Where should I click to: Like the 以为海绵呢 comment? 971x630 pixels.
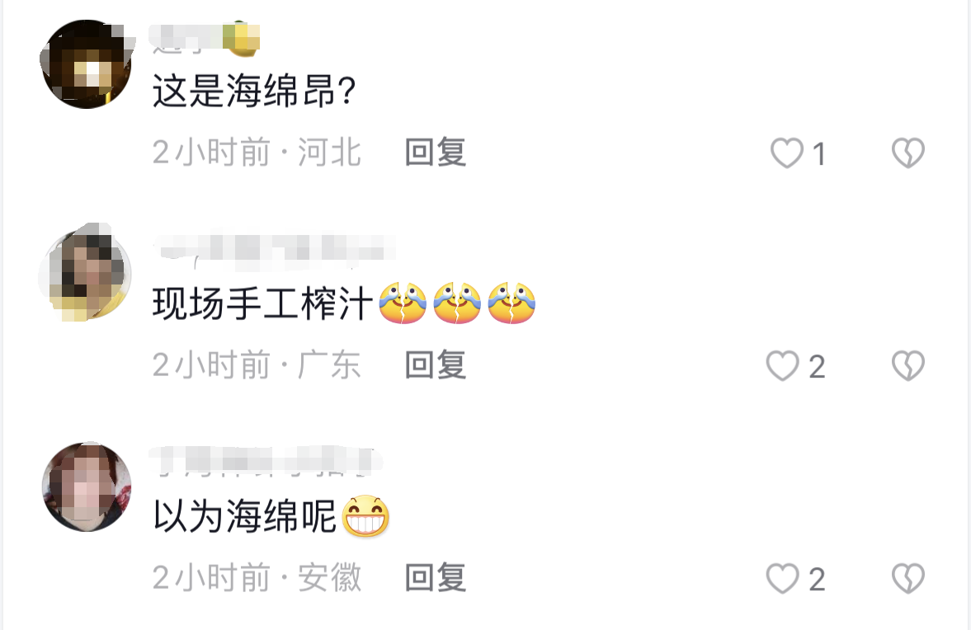pyautogui.click(x=782, y=579)
